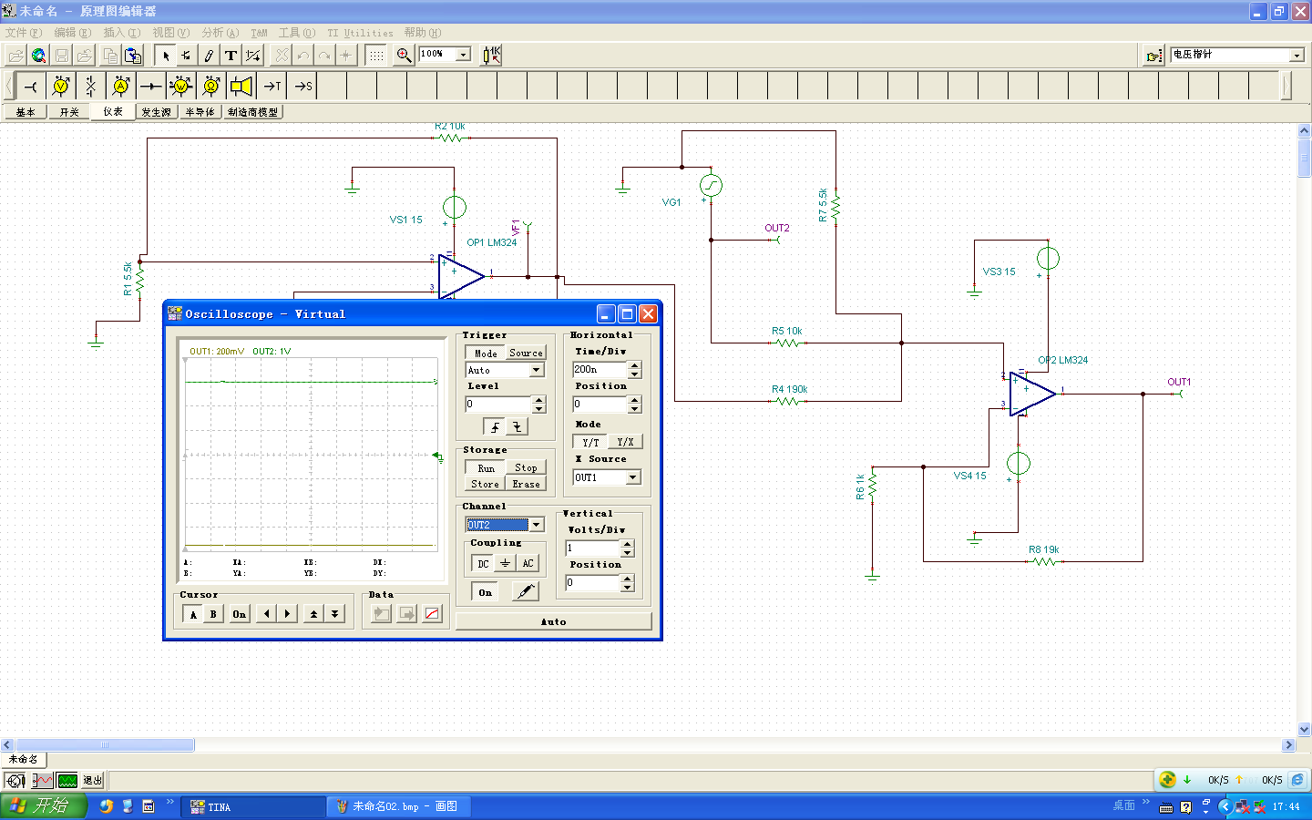Switch to the 半导体 component tab
The image size is (1312, 820).
tap(200, 112)
